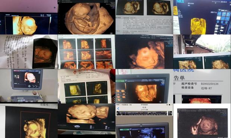The height and width of the screenshot is (138, 231).
Task: Click the yellow 3D fetus render on monitor
Action: (x=198, y=26)
